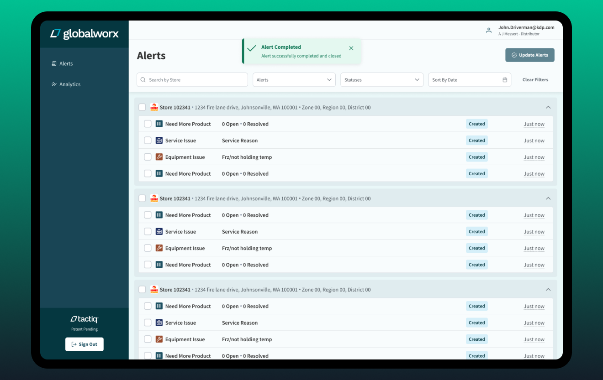Check the Equipment Issue row in the bottom store card

148,339
